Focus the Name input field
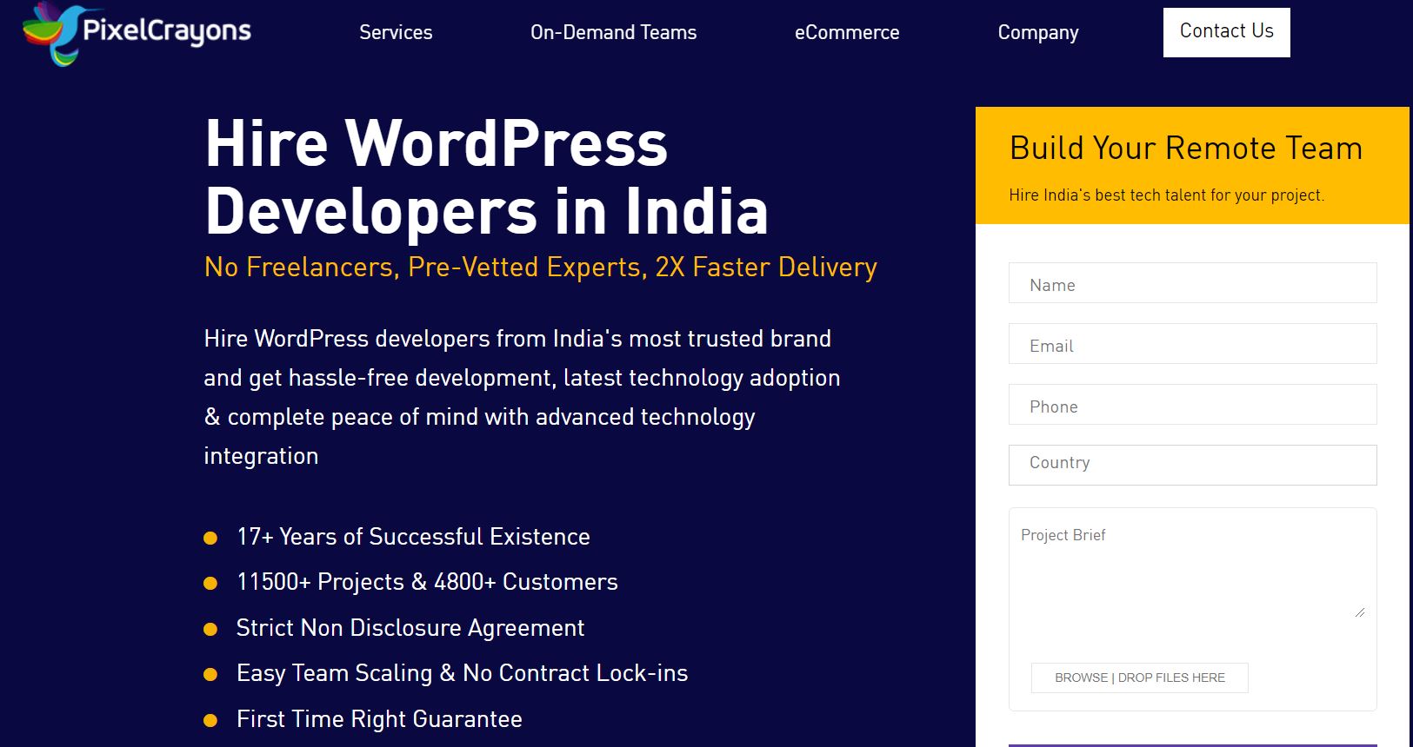This screenshot has width=1413, height=747. [1192, 283]
